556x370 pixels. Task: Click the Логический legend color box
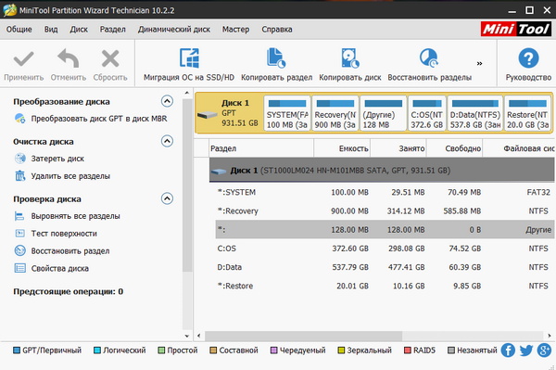(96, 351)
